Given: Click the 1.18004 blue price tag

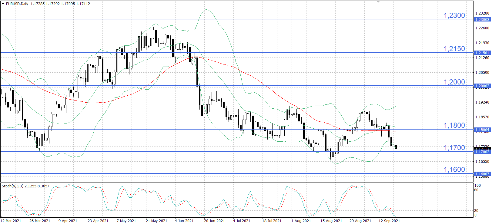Looking at the screenshot, I should click(x=482, y=130).
